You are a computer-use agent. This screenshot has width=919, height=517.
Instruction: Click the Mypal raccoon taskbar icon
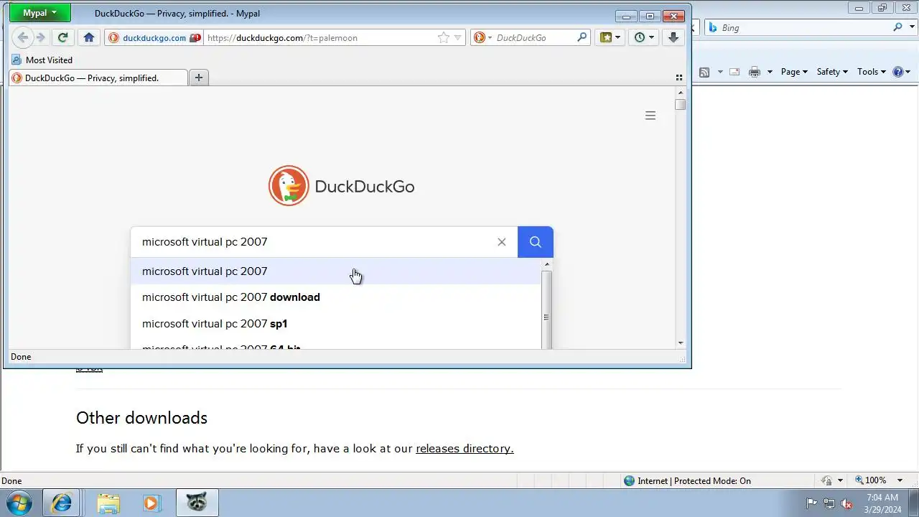coord(197,503)
